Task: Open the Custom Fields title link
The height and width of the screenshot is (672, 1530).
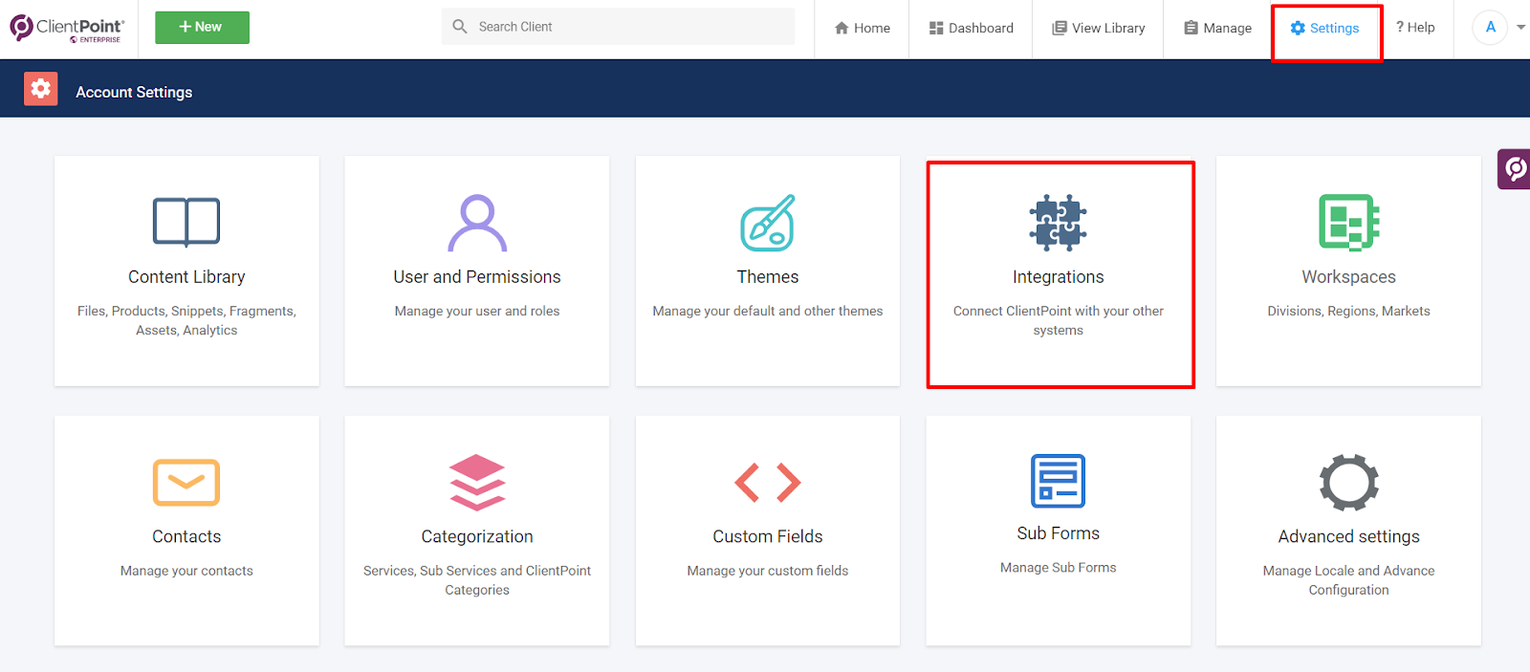Action: (768, 537)
